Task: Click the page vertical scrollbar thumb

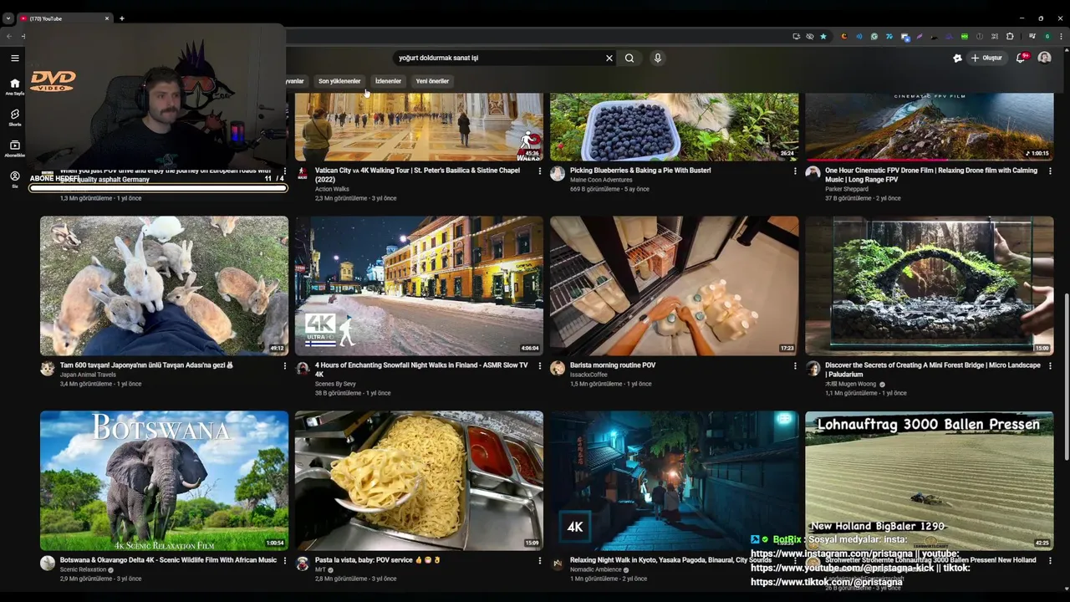Action: pos(1067,376)
